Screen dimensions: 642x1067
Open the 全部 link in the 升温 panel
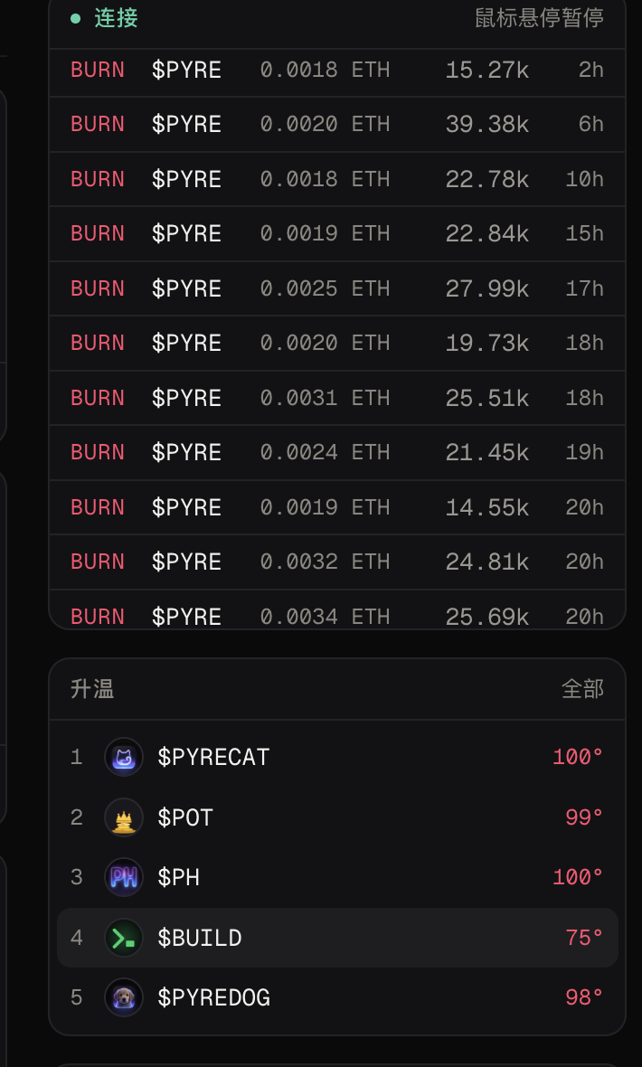[x=582, y=689]
